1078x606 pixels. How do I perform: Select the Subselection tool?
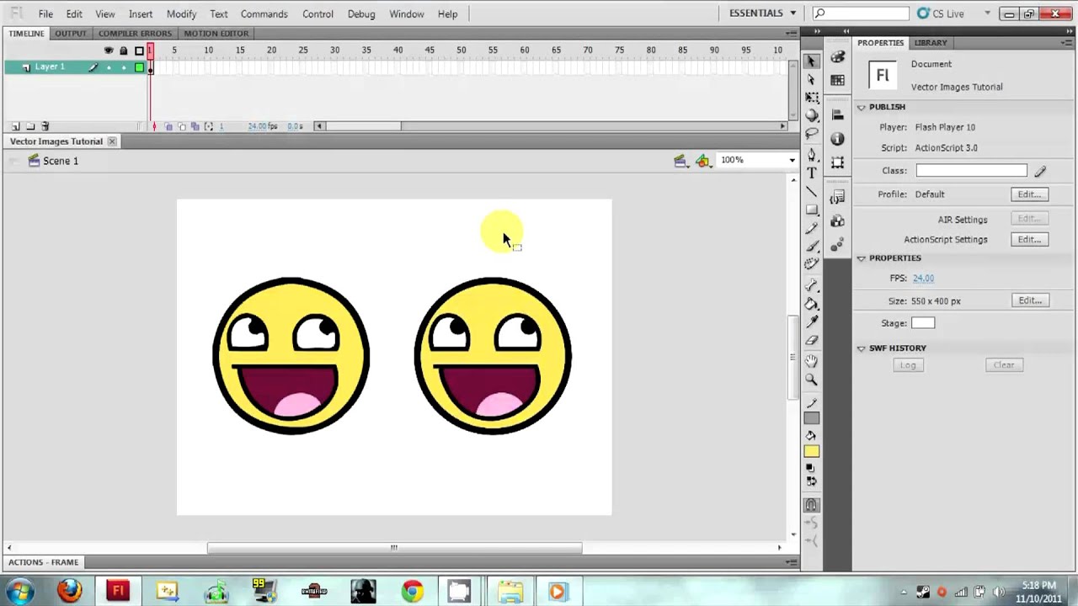click(811, 80)
